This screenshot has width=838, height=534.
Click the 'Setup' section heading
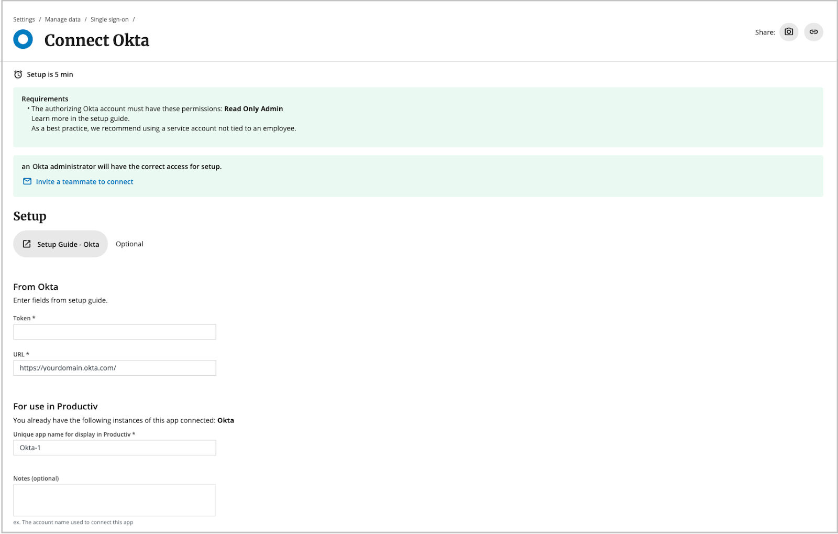(x=30, y=216)
